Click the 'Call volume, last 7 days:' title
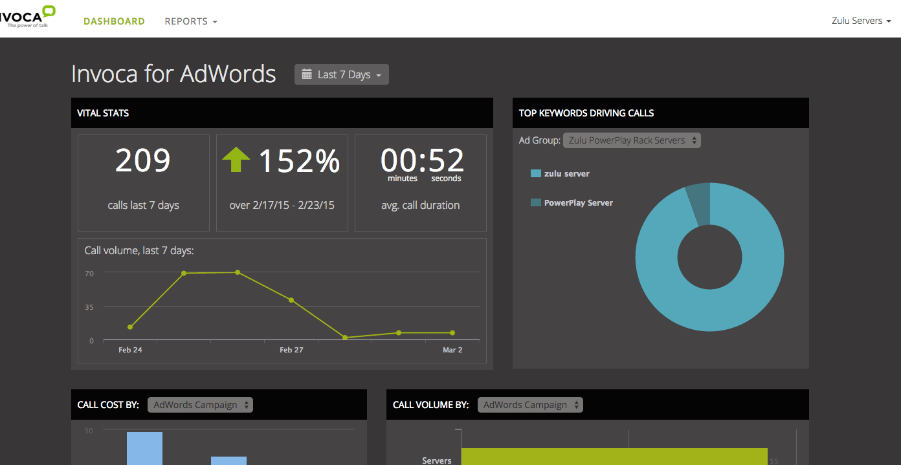Viewport: 901px width, 465px height. coord(139,250)
